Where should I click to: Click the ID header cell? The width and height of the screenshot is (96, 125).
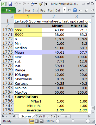coord(28,26)
